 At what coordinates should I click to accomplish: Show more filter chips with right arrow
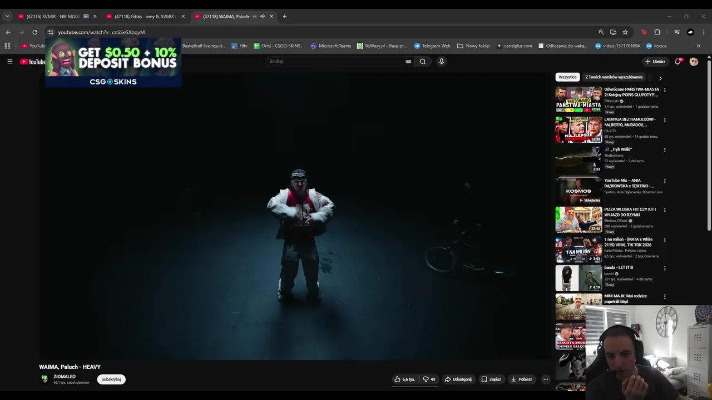[660, 78]
